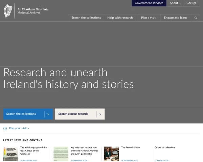The width and height of the screenshot is (203, 162).
Task: Follow the Plan your visit link
Action: (19, 128)
